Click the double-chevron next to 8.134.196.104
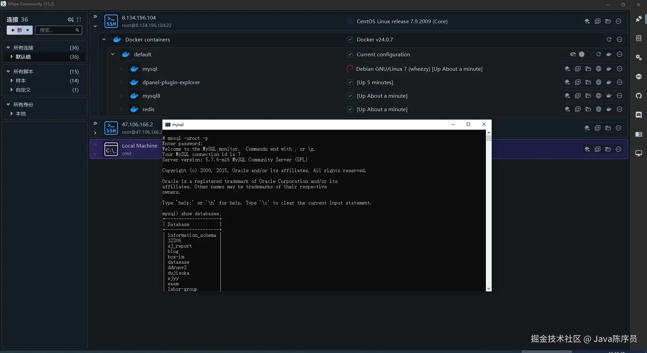Viewport: 647px width, 353px height. [x=95, y=17]
